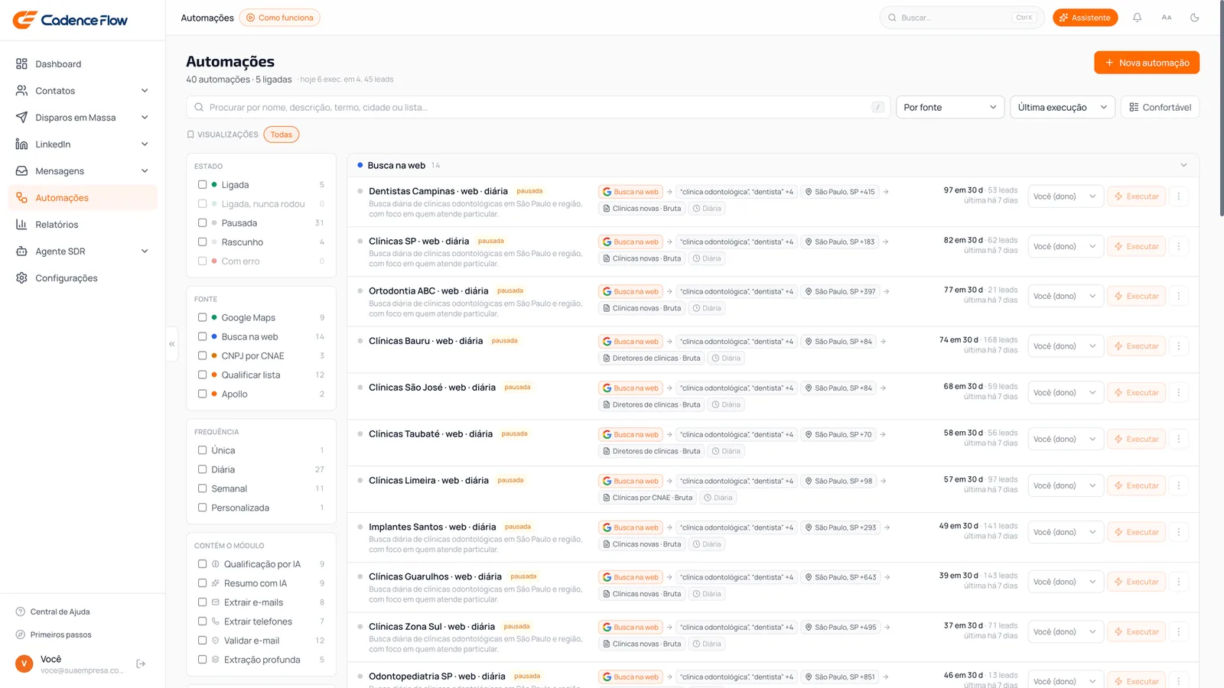The width and height of the screenshot is (1224, 688).
Task: Click the Assistente button
Action: (x=1085, y=18)
